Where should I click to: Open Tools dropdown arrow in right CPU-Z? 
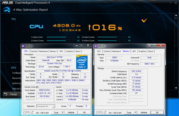click(135, 112)
